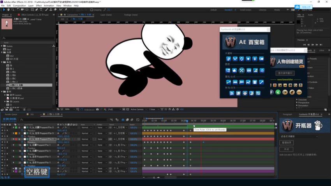Open the File menu
Viewport: 331px width, 186px height.
click(x=3, y=6)
